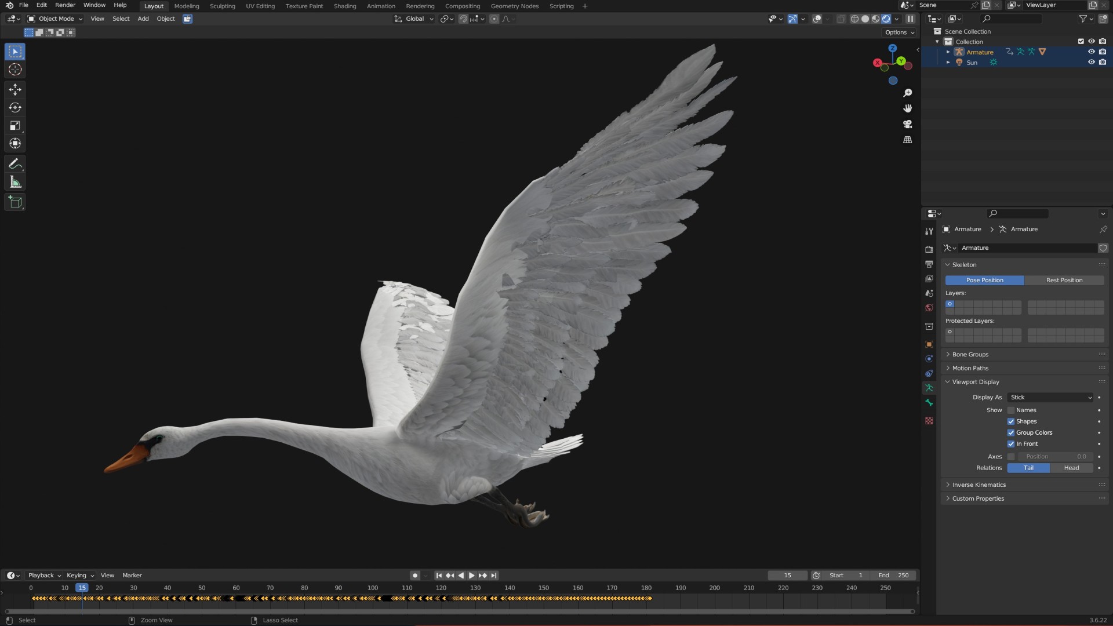Open the Render properties tab
Screen dimensions: 1113x626
[x=929, y=249]
